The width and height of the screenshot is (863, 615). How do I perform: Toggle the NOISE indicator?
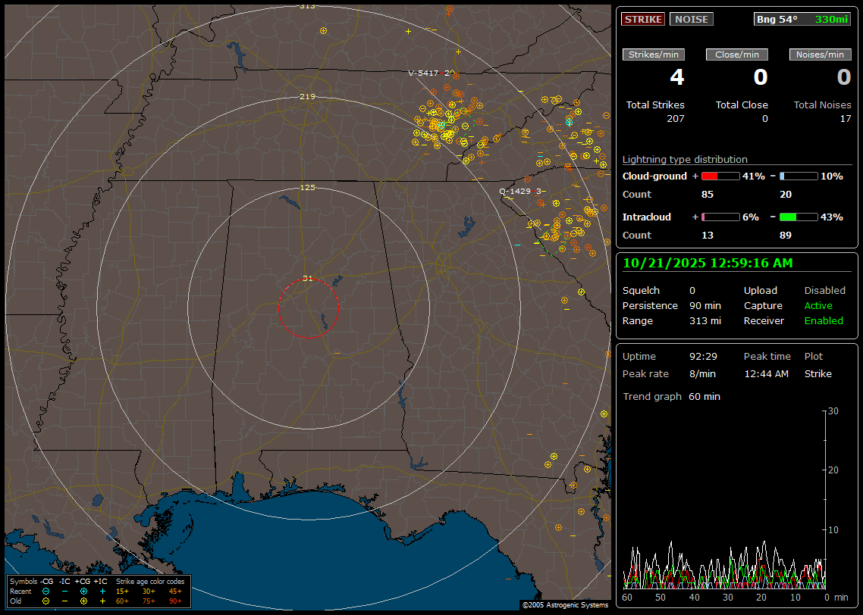point(691,19)
